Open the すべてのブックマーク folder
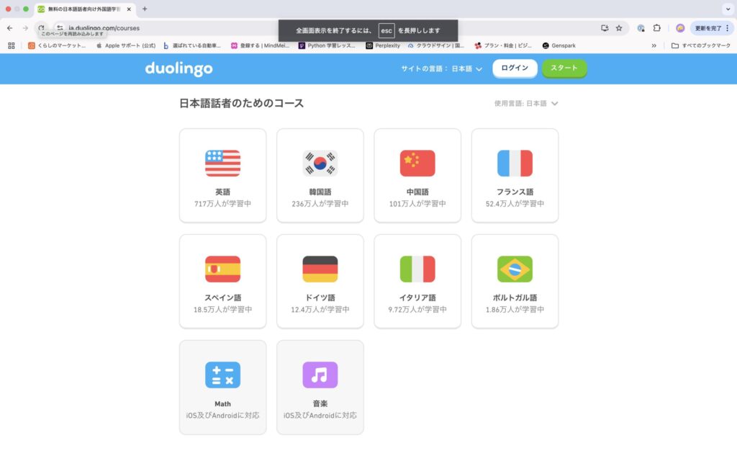737x461 pixels. tap(701, 45)
